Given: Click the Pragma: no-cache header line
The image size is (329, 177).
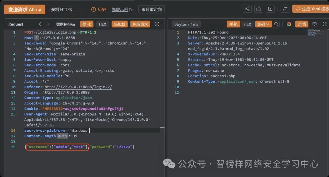Looking at the screenshot, I should (x=206, y=70).
